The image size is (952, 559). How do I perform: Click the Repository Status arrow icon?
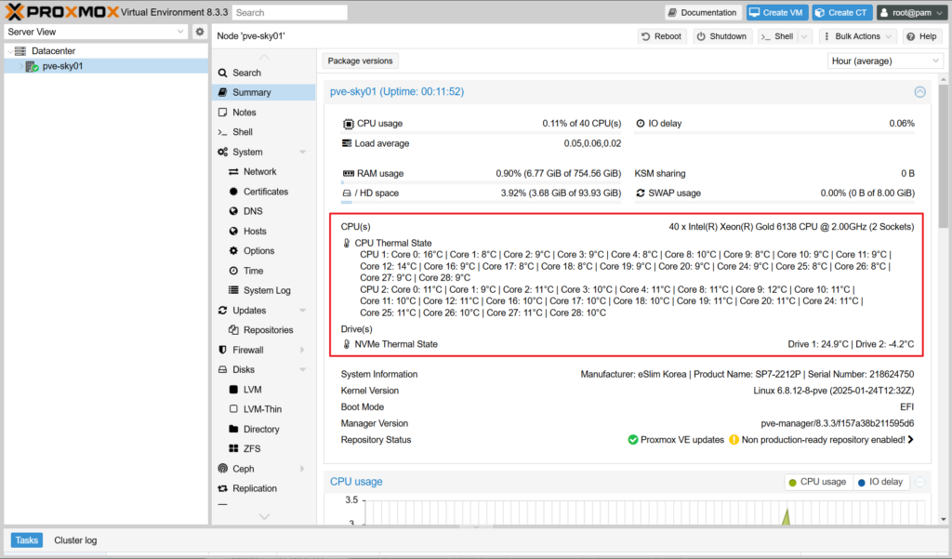click(x=910, y=440)
